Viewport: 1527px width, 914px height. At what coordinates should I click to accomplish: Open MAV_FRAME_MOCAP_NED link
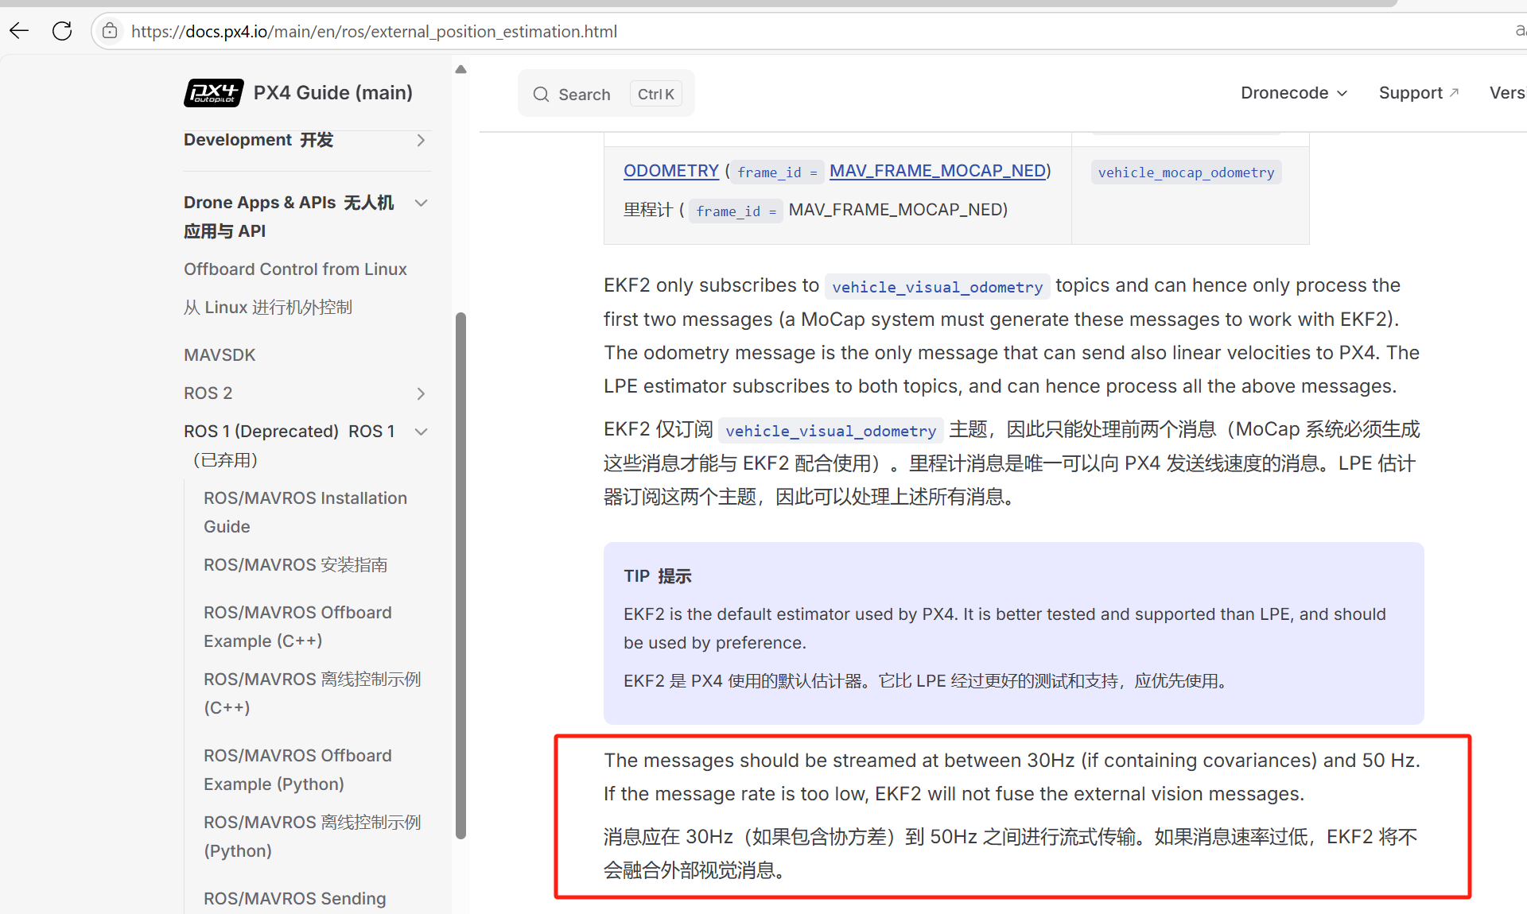[x=937, y=171]
